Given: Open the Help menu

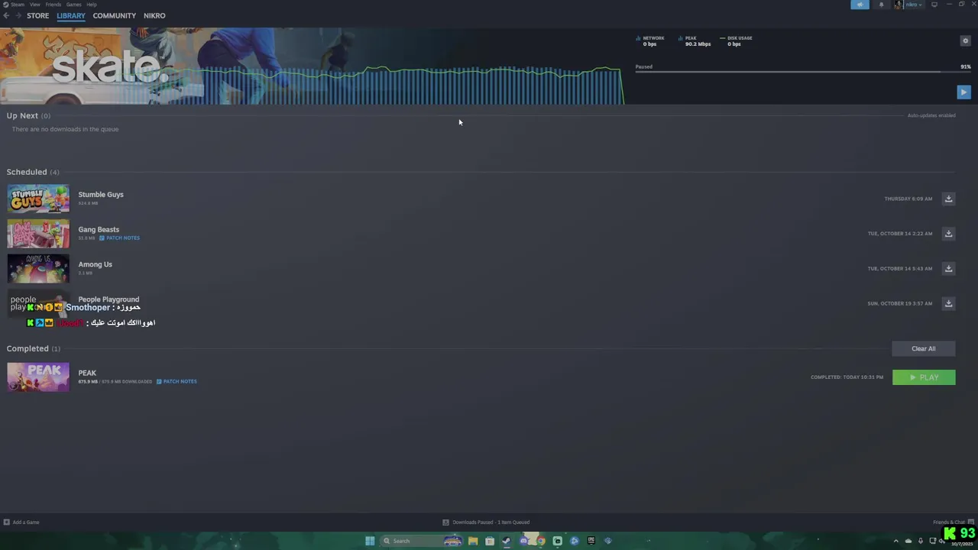Looking at the screenshot, I should (92, 5).
